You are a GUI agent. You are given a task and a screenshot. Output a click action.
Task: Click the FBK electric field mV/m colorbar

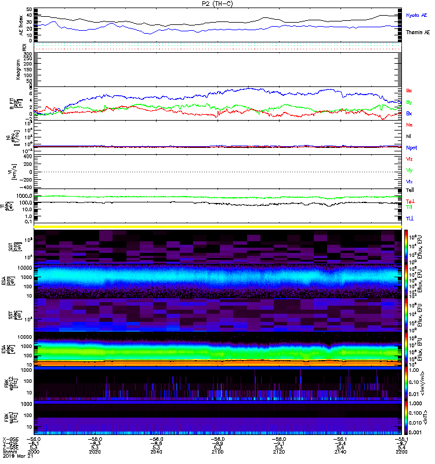tap(405, 383)
